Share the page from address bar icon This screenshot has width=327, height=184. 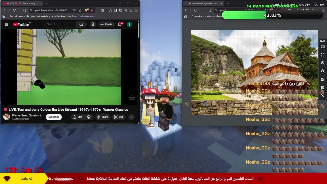click(x=80, y=10)
